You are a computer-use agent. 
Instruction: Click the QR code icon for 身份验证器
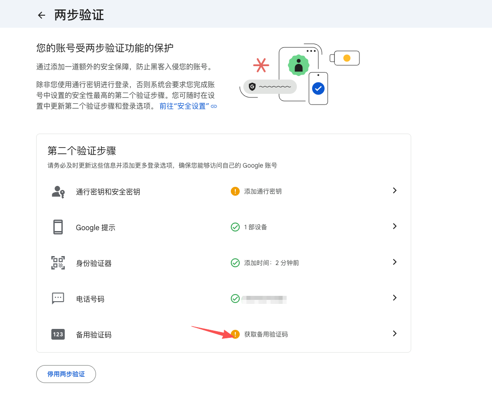(x=58, y=263)
